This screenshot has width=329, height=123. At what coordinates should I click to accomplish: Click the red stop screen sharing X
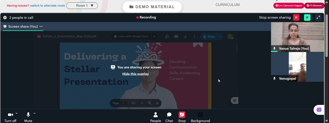(x=296, y=18)
